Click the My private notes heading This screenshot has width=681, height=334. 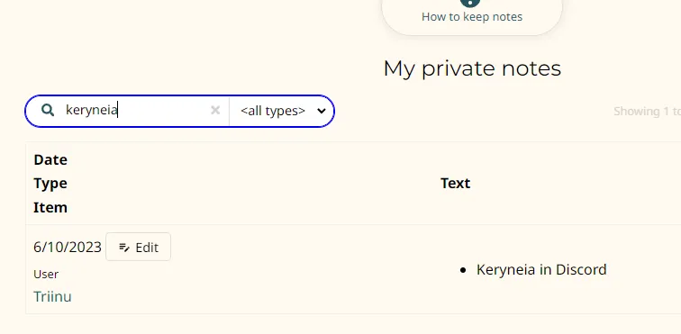pyautogui.click(x=472, y=68)
